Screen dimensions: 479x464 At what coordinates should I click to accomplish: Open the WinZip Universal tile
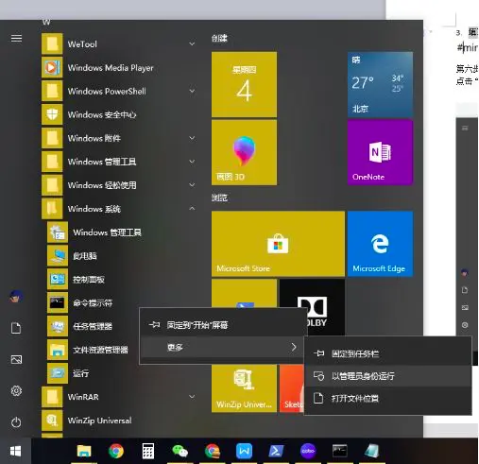(x=244, y=388)
